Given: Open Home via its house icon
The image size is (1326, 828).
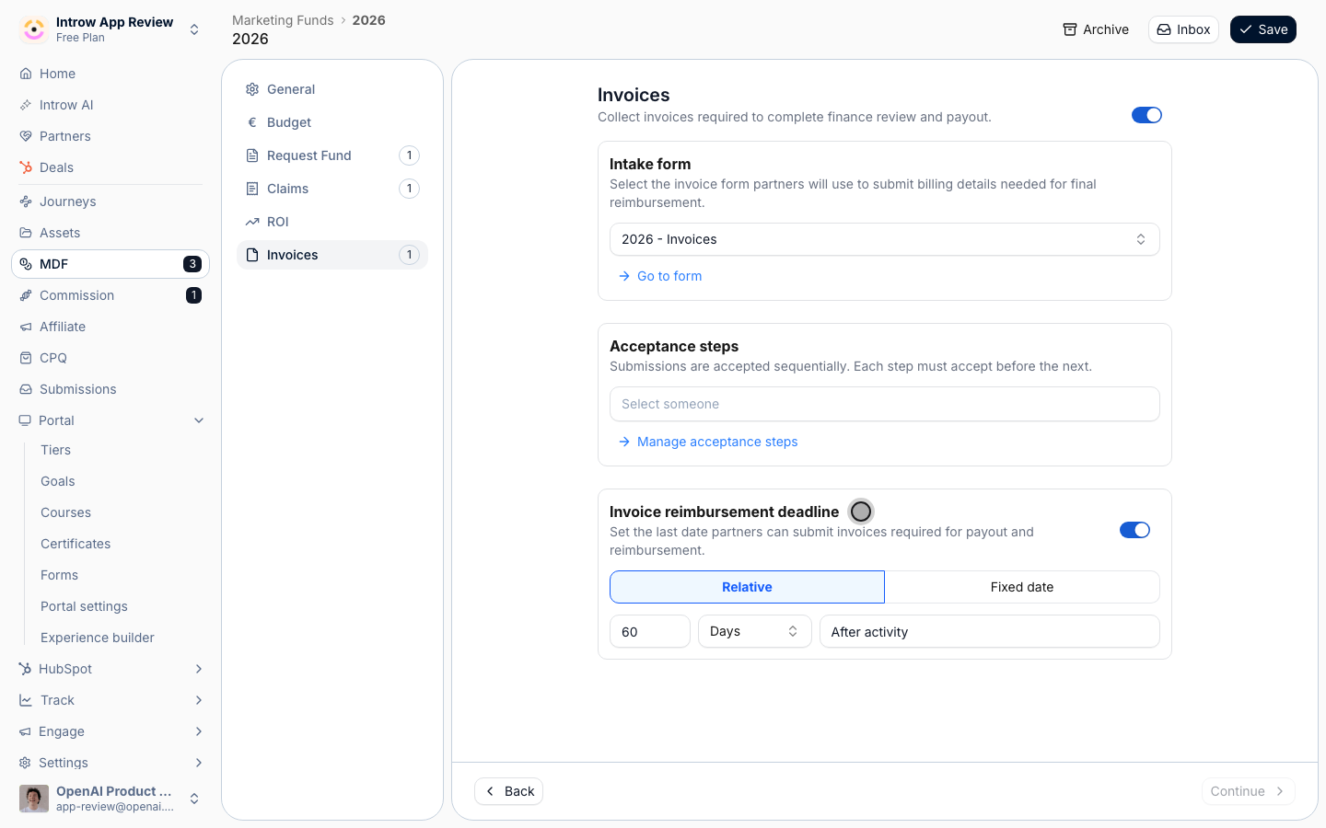Looking at the screenshot, I should click(26, 74).
